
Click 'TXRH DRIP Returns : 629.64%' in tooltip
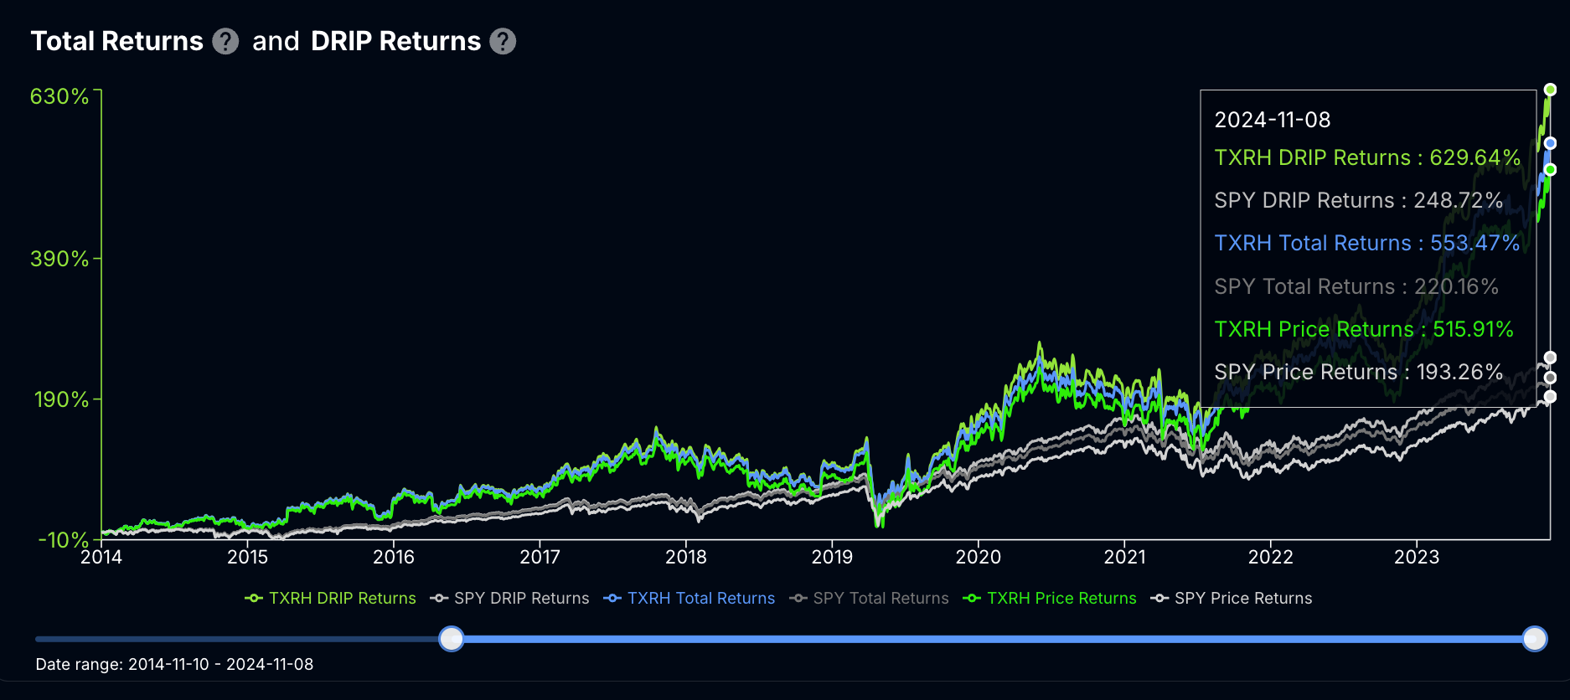(x=1367, y=157)
